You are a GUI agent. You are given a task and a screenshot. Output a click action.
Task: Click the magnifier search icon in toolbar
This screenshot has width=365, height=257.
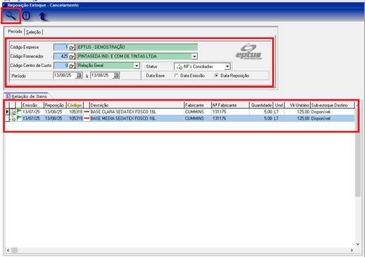[x=11, y=15]
